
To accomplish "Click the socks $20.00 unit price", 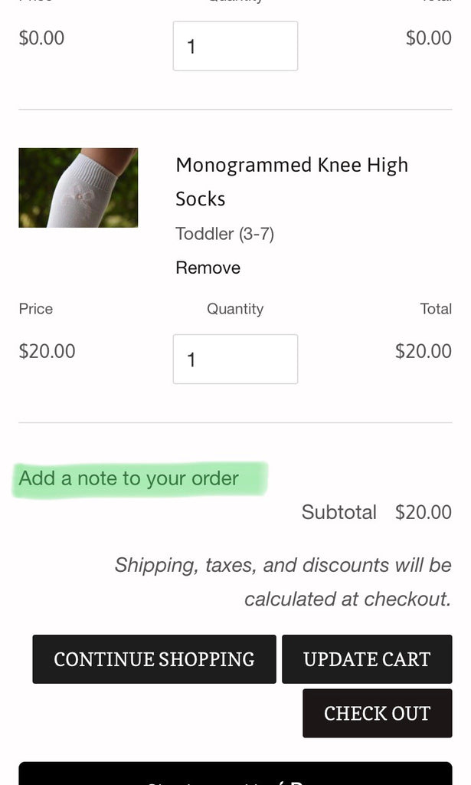I will tap(47, 351).
